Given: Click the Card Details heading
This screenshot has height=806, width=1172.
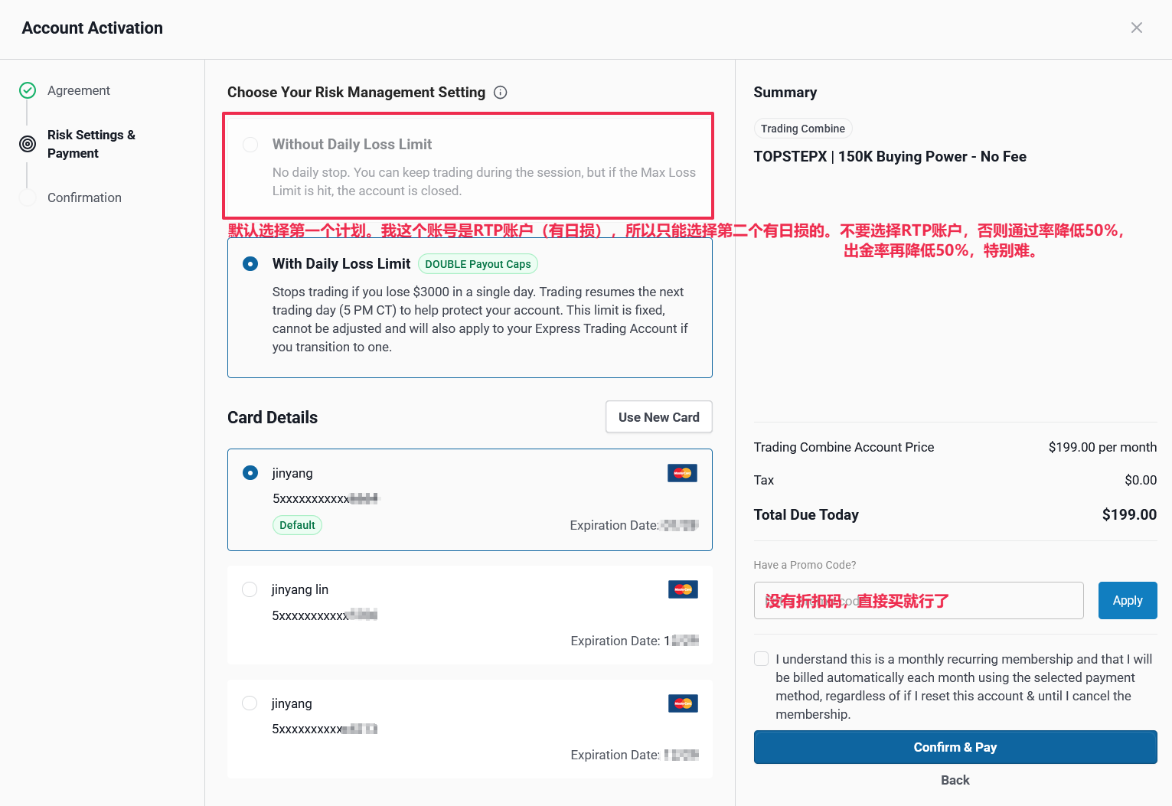Looking at the screenshot, I should tap(273, 418).
